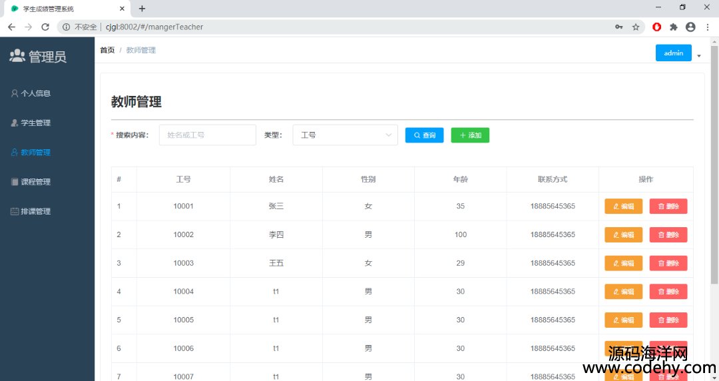
Task: Select 排课管理 in the sidebar
Action: pyautogui.click(x=35, y=212)
